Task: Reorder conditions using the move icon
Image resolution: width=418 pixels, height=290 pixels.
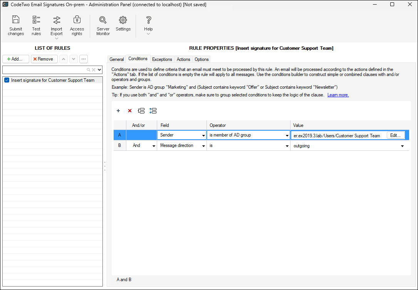Action: click(x=153, y=111)
